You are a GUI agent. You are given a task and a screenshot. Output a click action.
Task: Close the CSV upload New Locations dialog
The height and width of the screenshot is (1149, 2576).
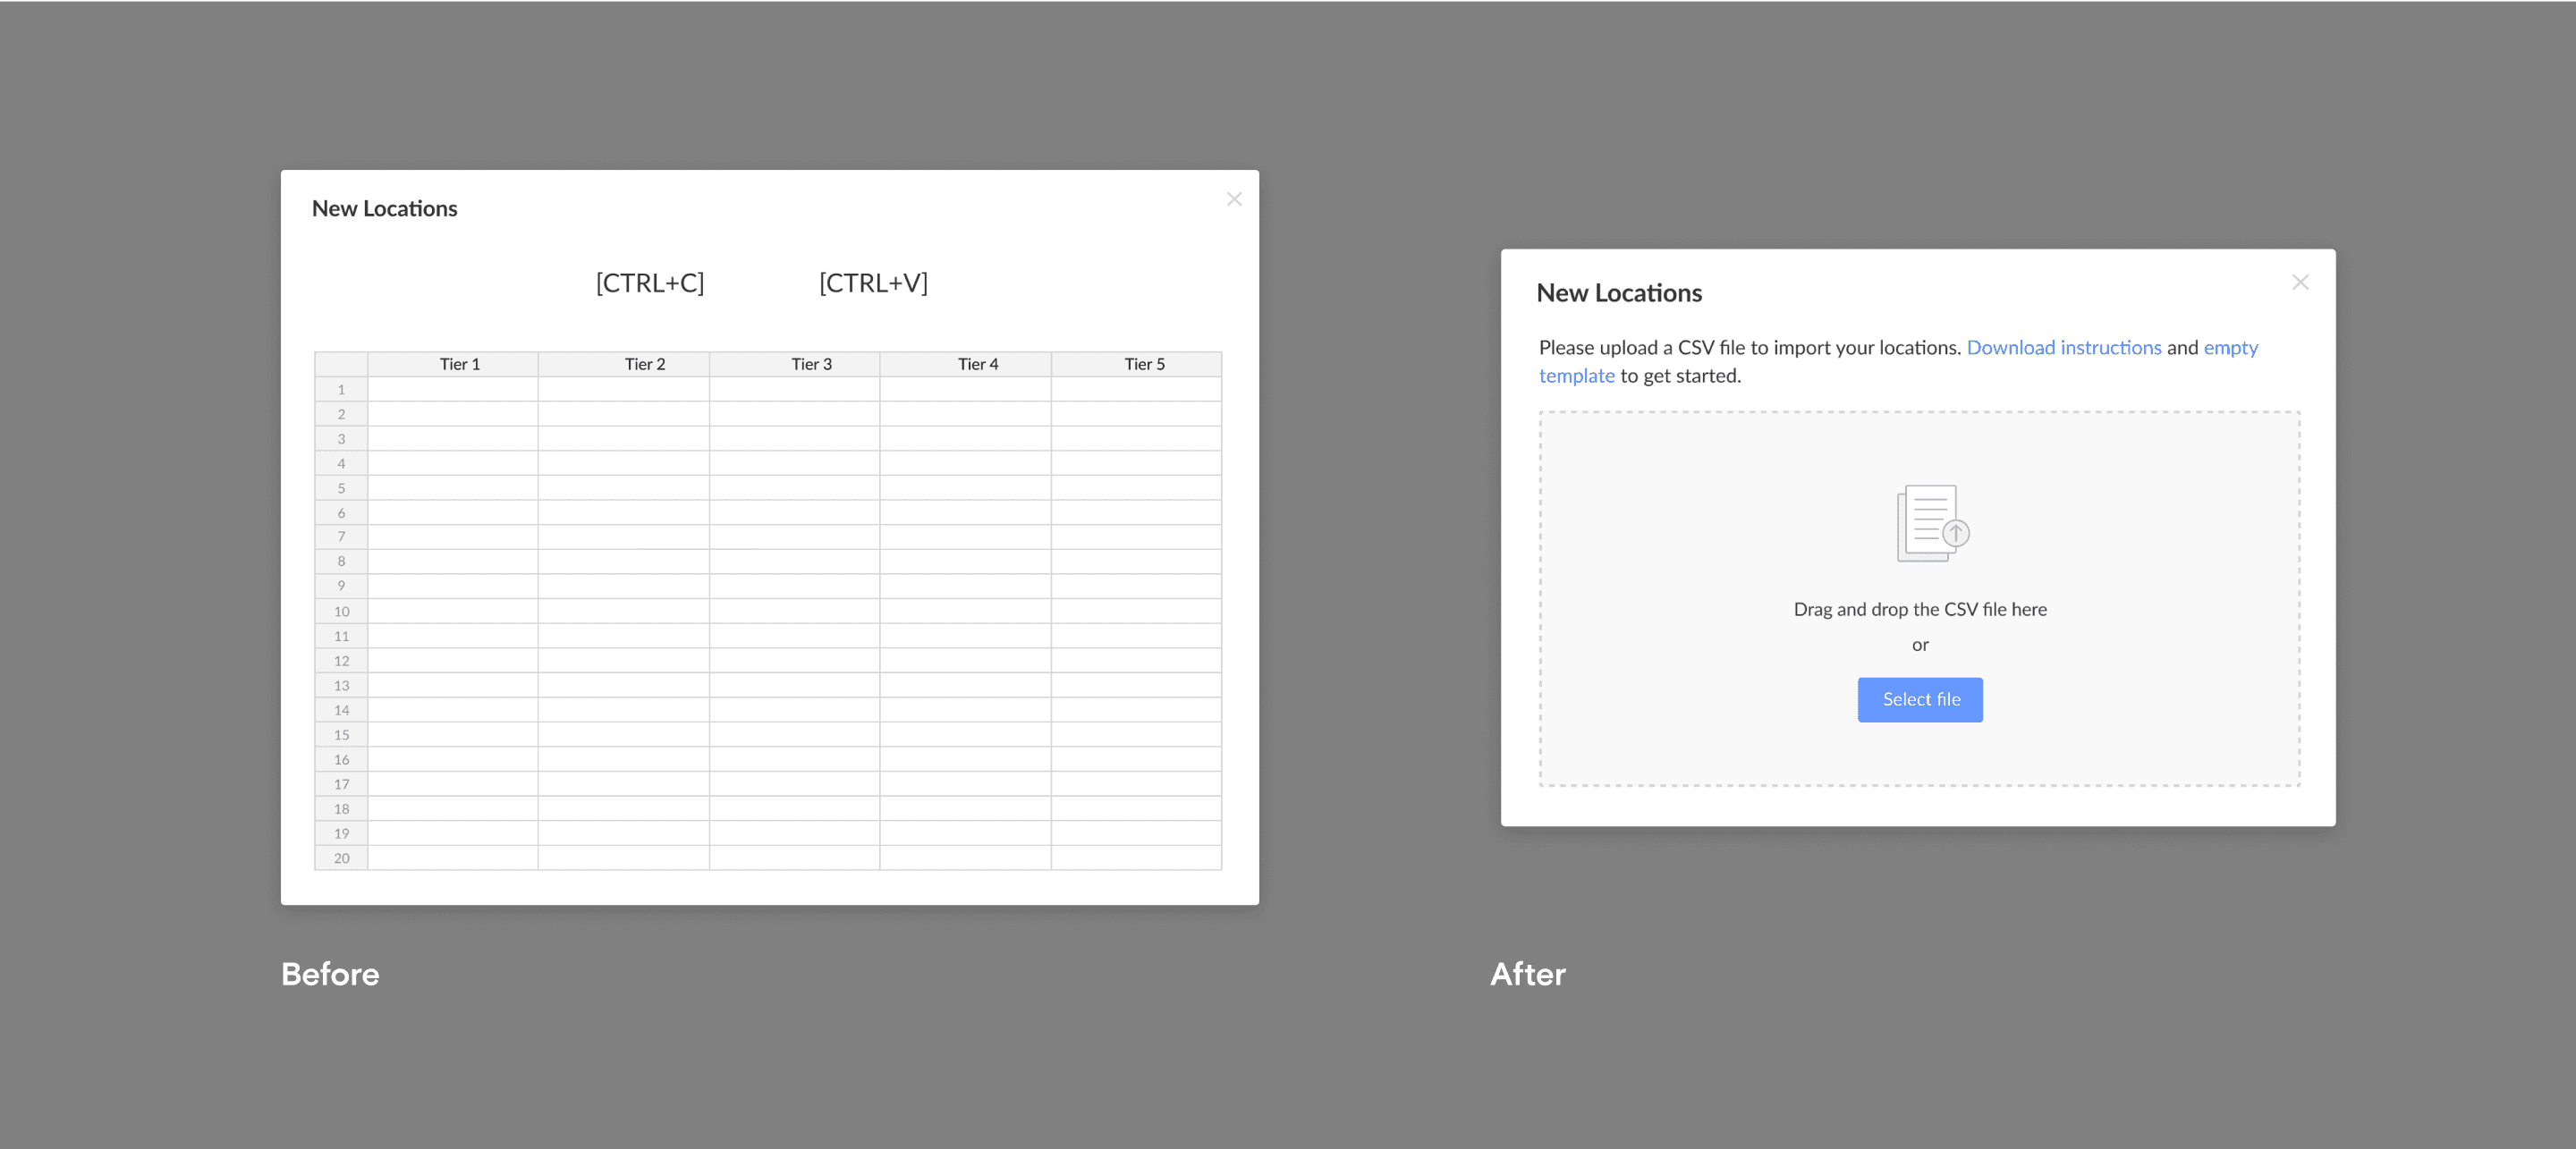click(2300, 282)
